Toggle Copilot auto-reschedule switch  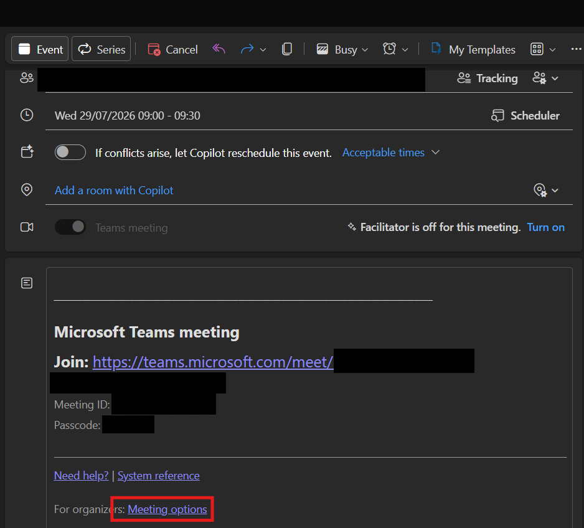(70, 152)
